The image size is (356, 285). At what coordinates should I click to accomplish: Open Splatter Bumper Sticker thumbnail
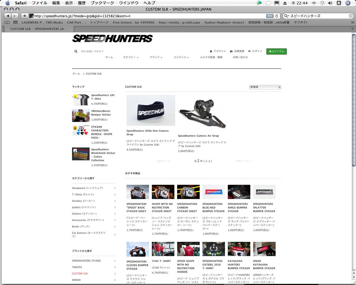pyautogui.click(x=264, y=192)
